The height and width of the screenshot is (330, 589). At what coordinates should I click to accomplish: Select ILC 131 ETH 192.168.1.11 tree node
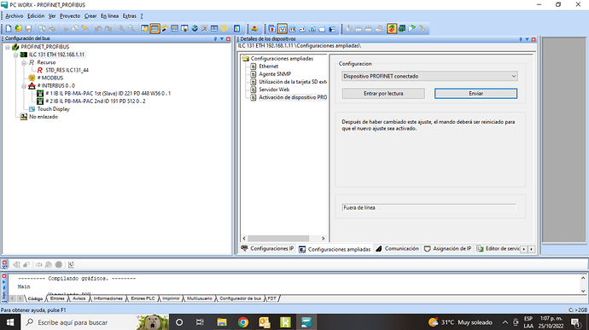click(56, 55)
